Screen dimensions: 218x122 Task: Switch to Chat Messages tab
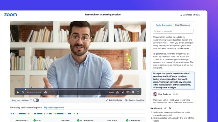click(182, 25)
